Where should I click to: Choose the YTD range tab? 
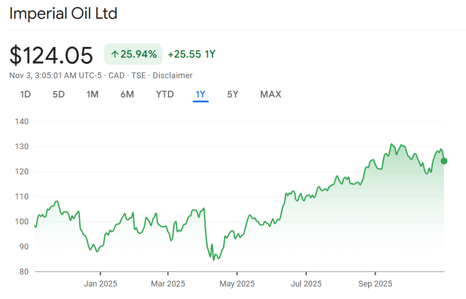coord(165,94)
